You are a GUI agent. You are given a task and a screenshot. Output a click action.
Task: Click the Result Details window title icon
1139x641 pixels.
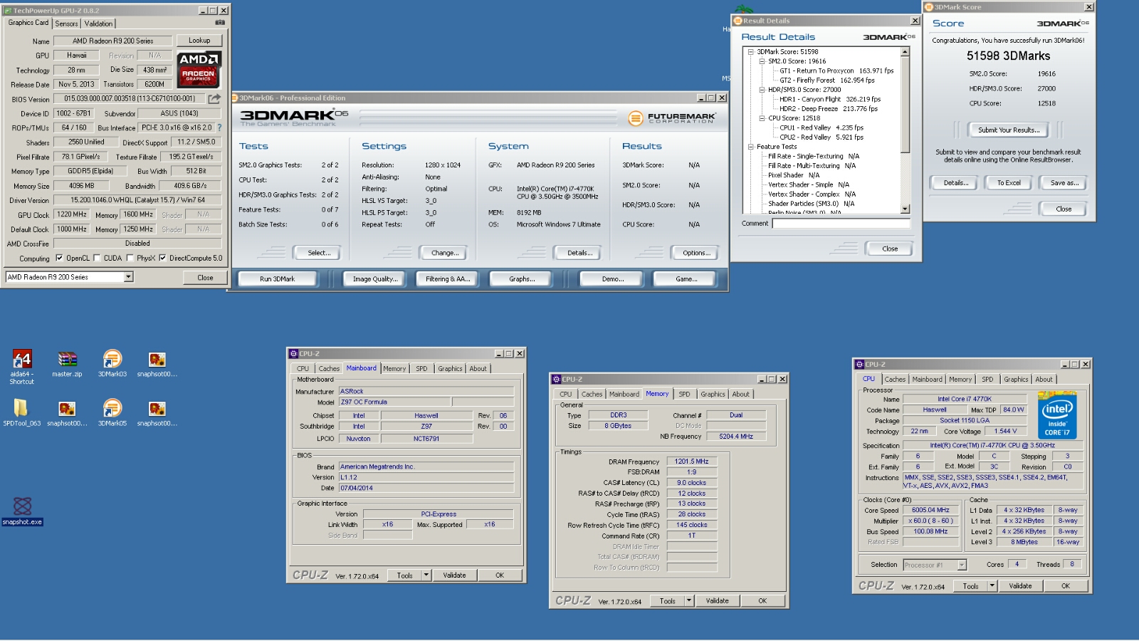pos(738,21)
